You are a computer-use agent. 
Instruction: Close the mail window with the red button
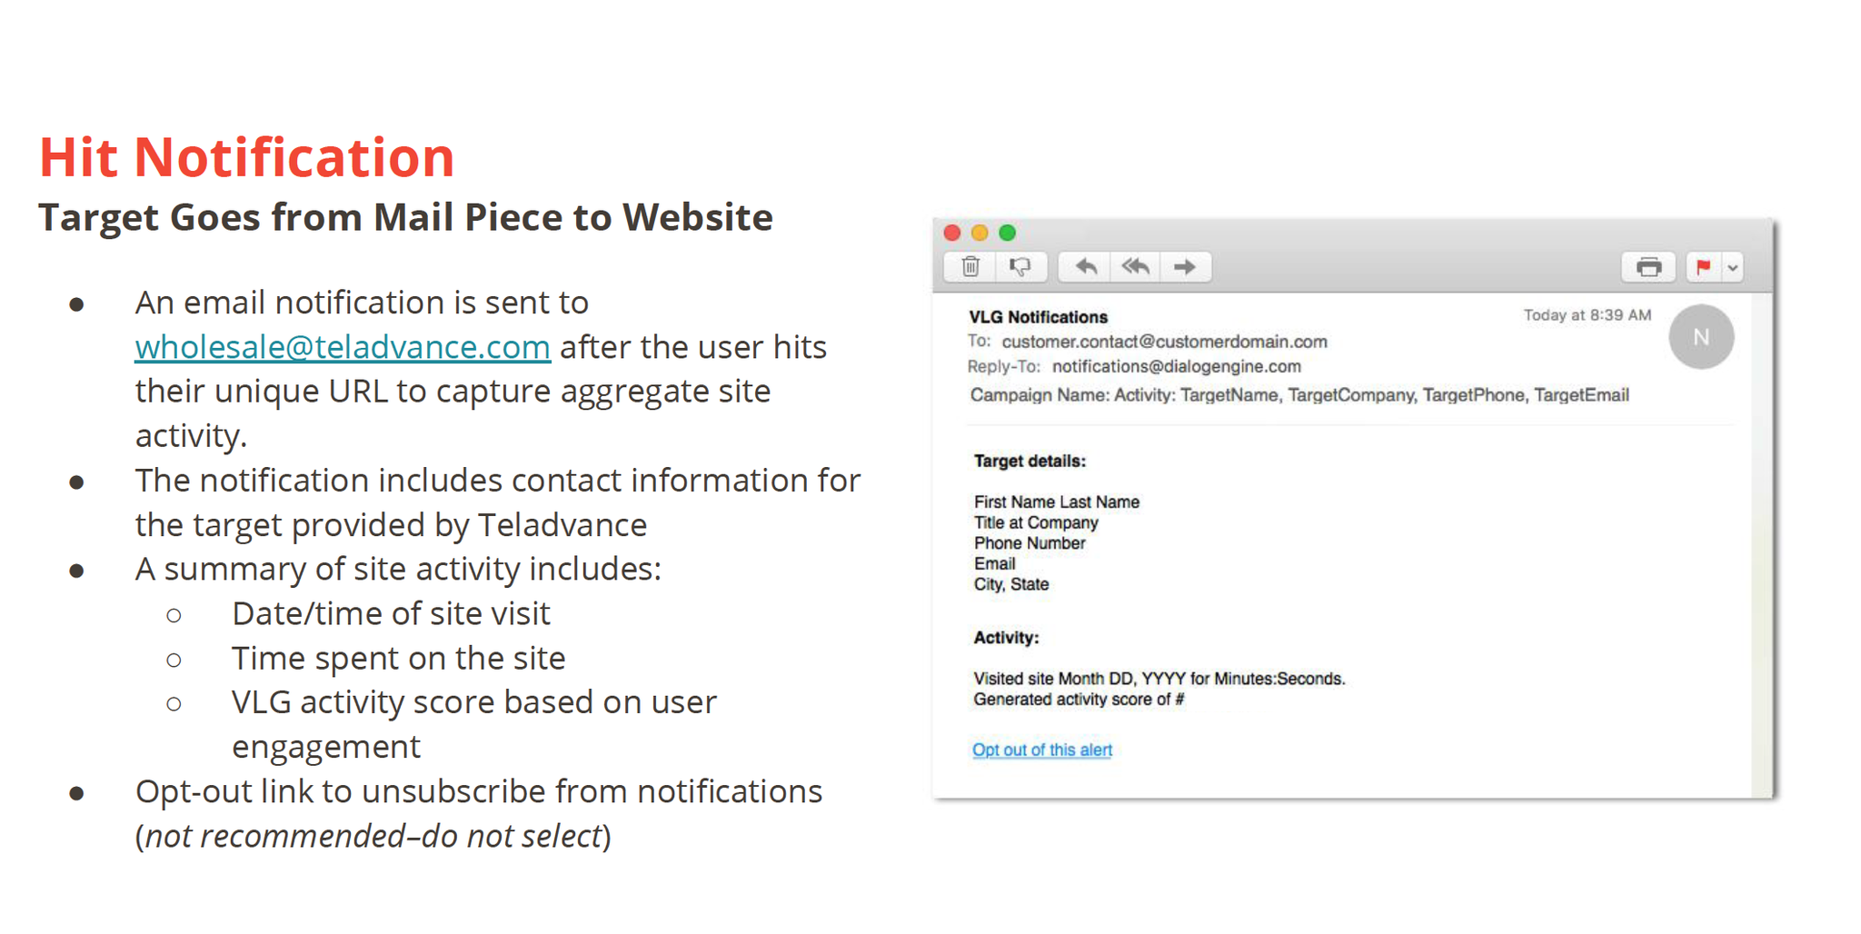click(952, 233)
